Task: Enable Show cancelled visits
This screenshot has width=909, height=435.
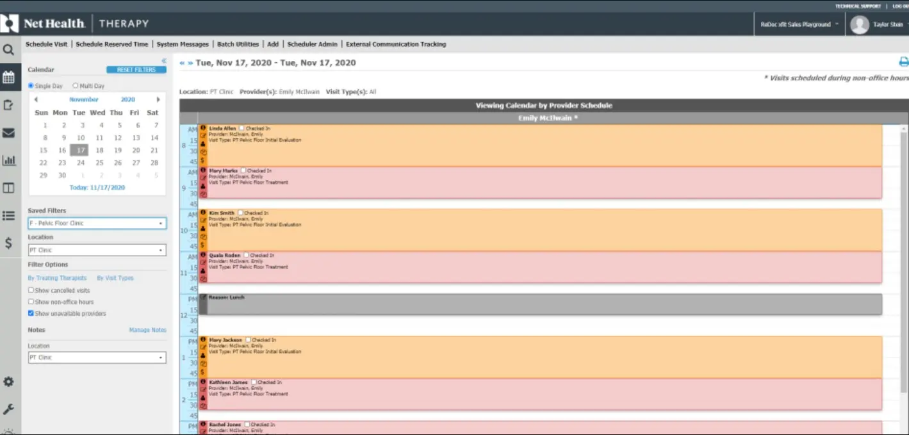Action: point(31,290)
